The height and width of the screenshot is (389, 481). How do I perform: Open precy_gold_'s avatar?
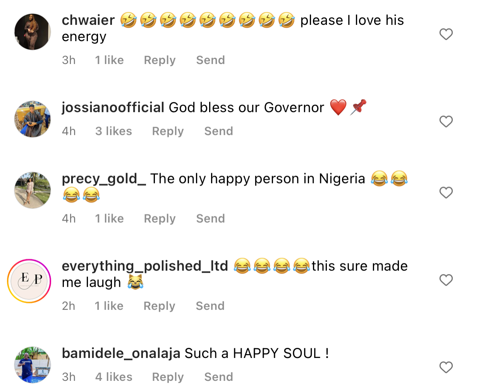pyautogui.click(x=33, y=190)
